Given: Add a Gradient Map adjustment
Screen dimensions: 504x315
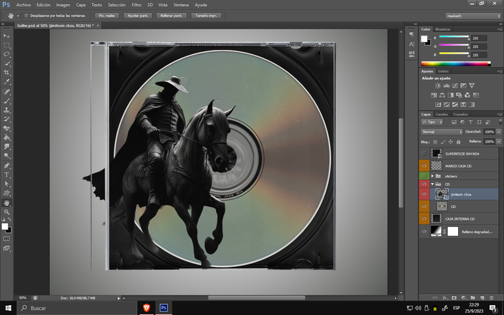Looking at the screenshot, I should [x=472, y=104].
